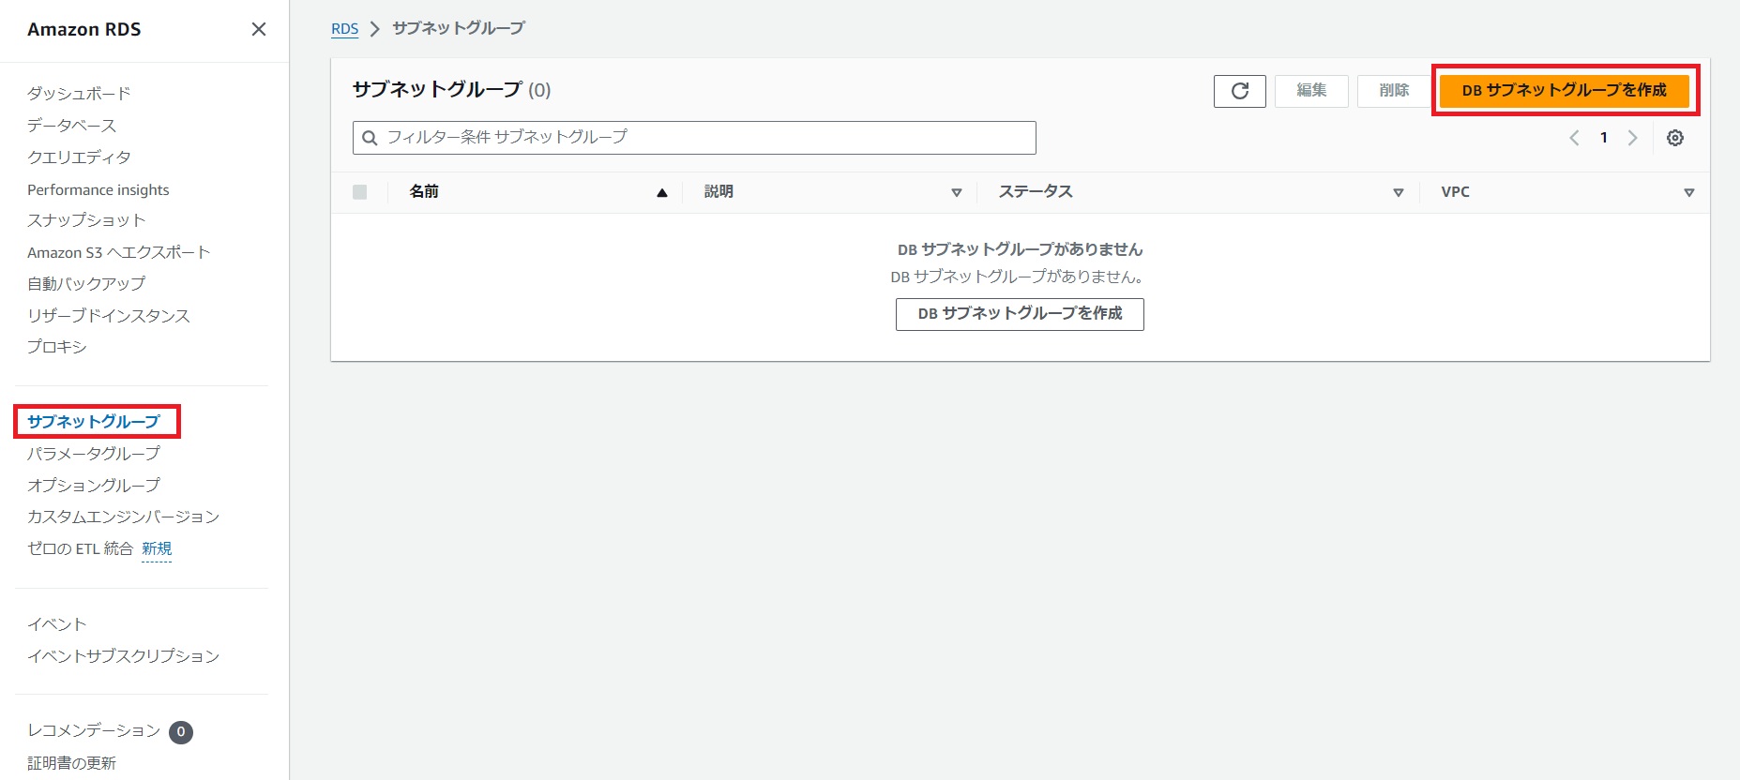Click the refresh icon button
This screenshot has width=1740, height=780.
pyautogui.click(x=1239, y=91)
